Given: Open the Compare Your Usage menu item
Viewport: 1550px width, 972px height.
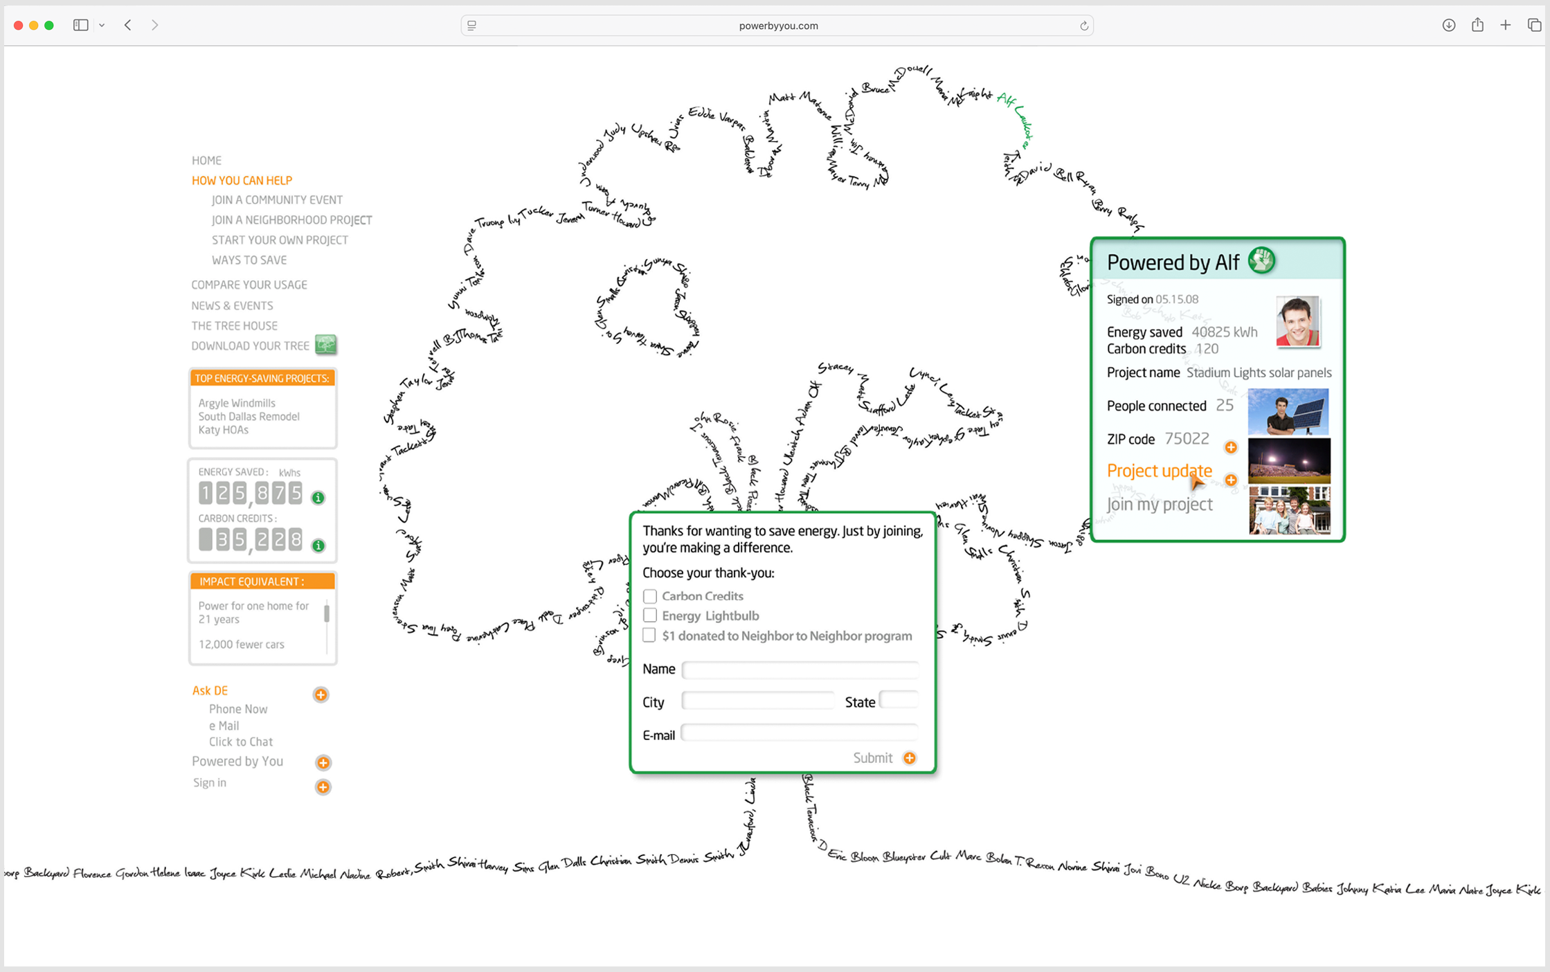Looking at the screenshot, I should (249, 285).
